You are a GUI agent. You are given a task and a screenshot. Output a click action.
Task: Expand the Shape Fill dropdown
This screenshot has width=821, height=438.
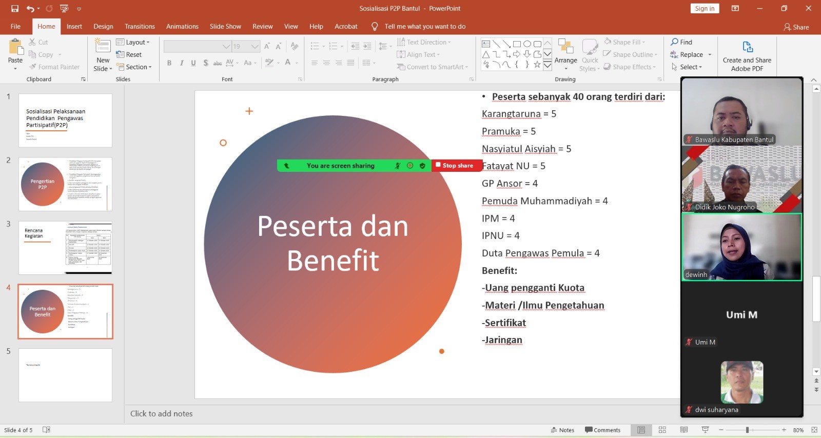[624, 42]
